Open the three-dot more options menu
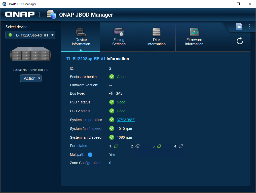 pyautogui.click(x=249, y=26)
